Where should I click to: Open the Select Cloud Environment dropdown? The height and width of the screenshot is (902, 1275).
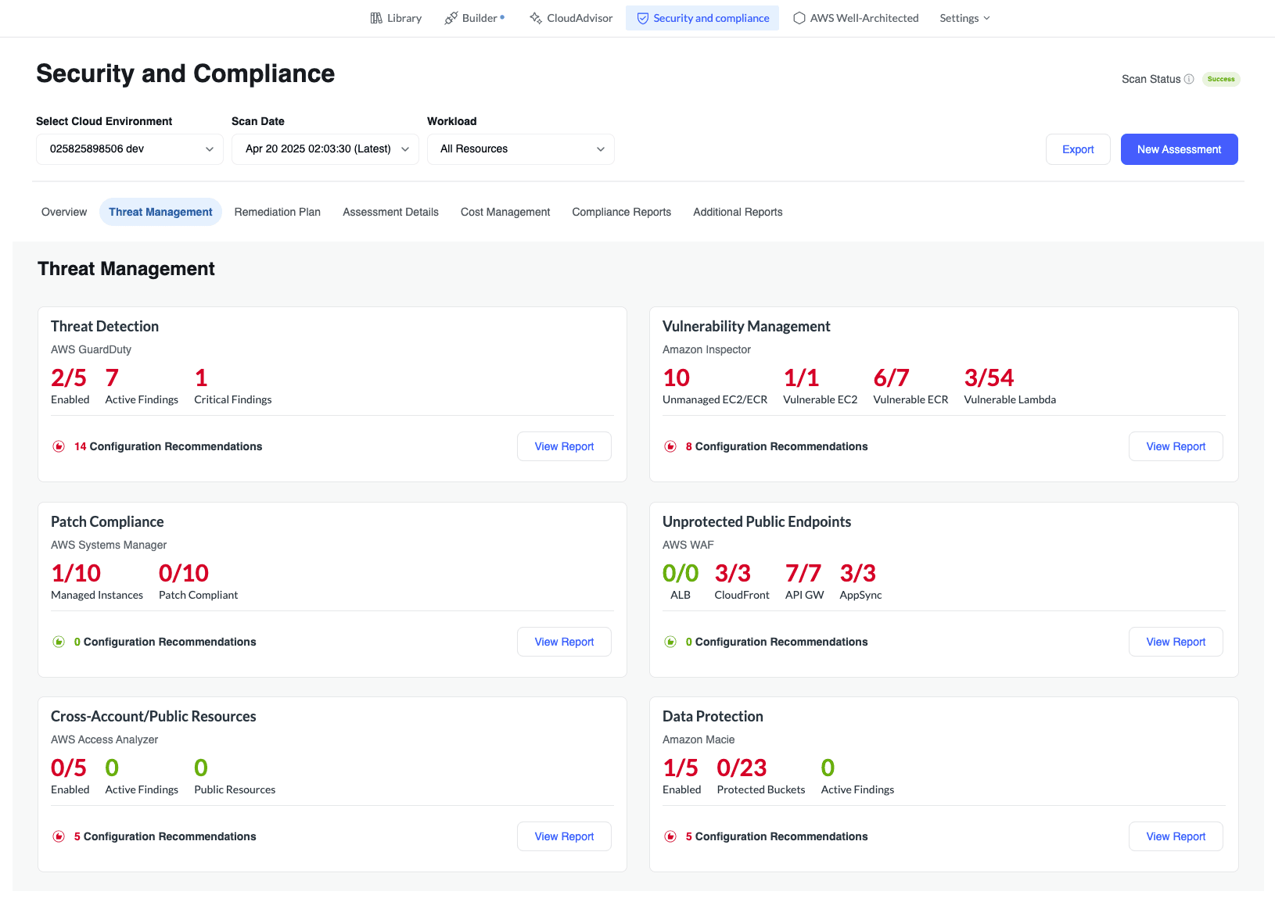coord(130,149)
